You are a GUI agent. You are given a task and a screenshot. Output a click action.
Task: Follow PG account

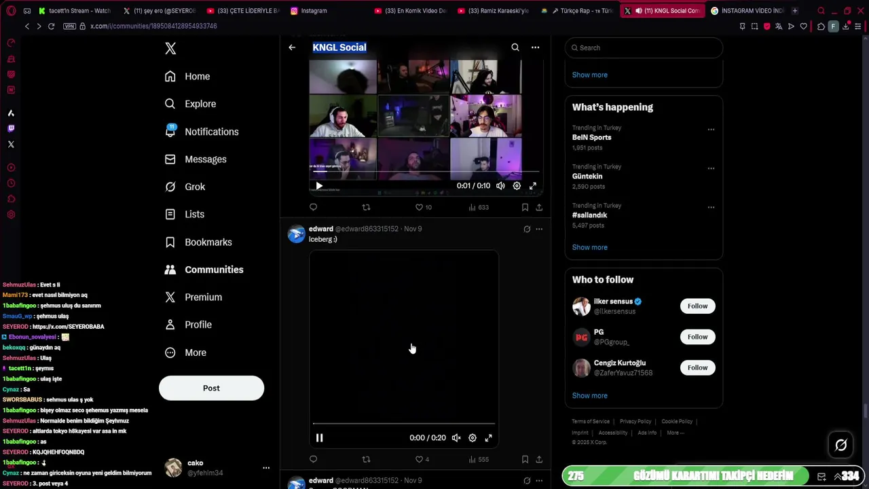[x=697, y=337]
